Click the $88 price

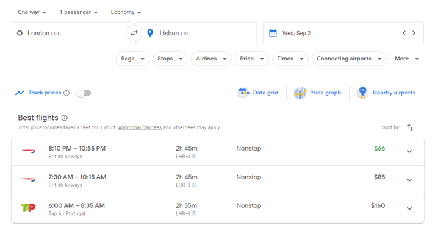click(x=379, y=177)
